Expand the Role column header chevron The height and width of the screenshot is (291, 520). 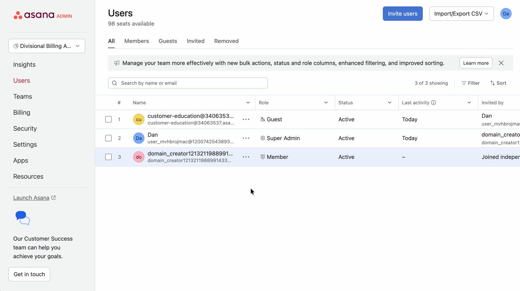326,103
